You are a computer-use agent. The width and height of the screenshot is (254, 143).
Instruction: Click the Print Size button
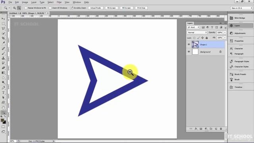coord(141,8)
